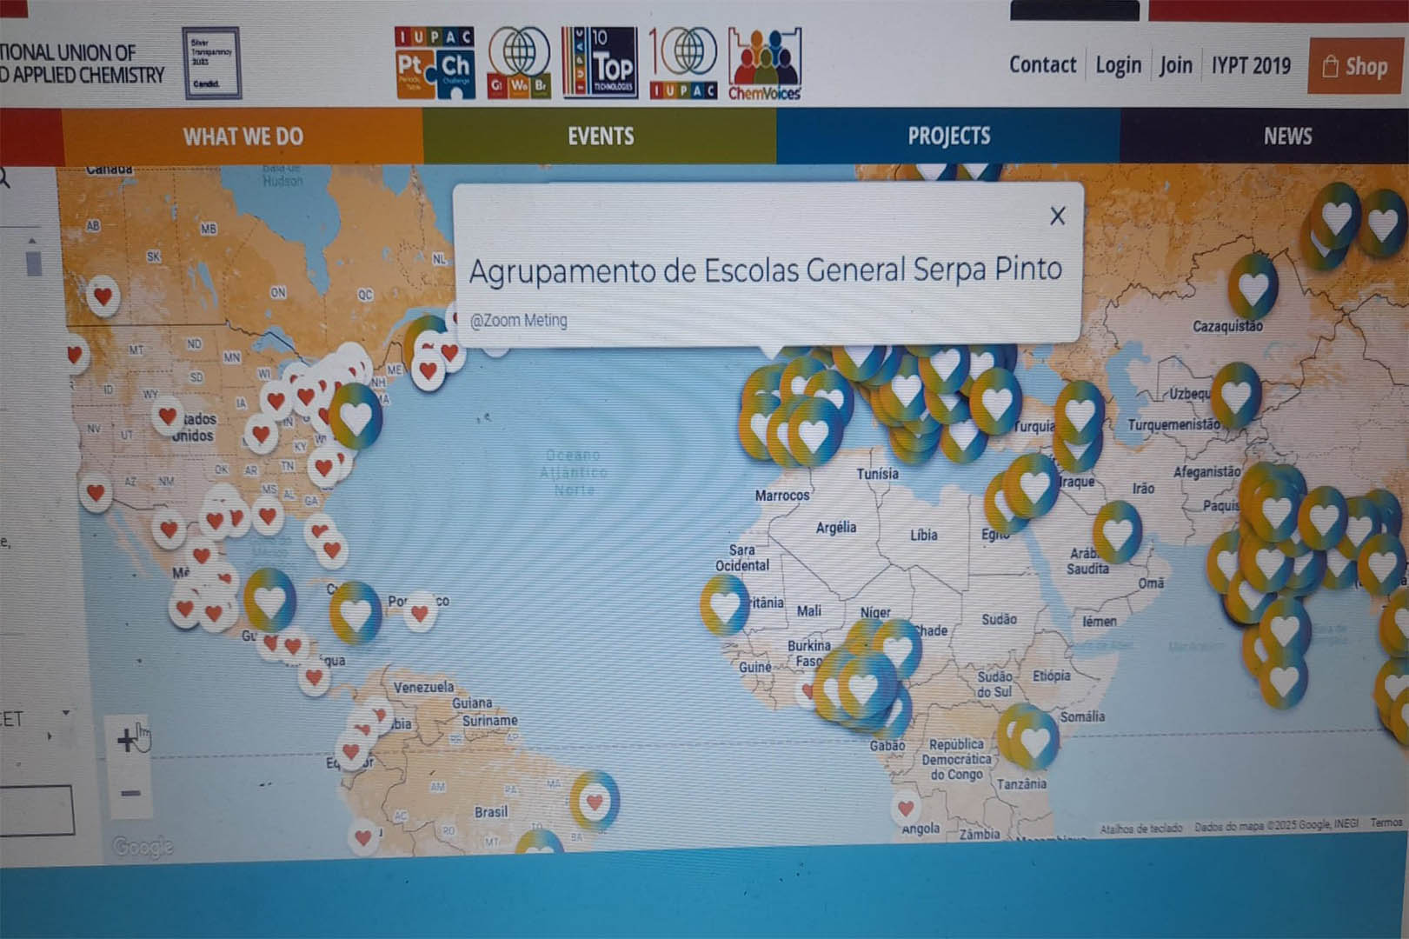Open the NEWS menu

point(1287,137)
